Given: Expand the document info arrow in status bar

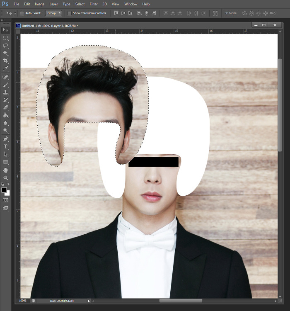Looking at the screenshot, I should pos(89,301).
